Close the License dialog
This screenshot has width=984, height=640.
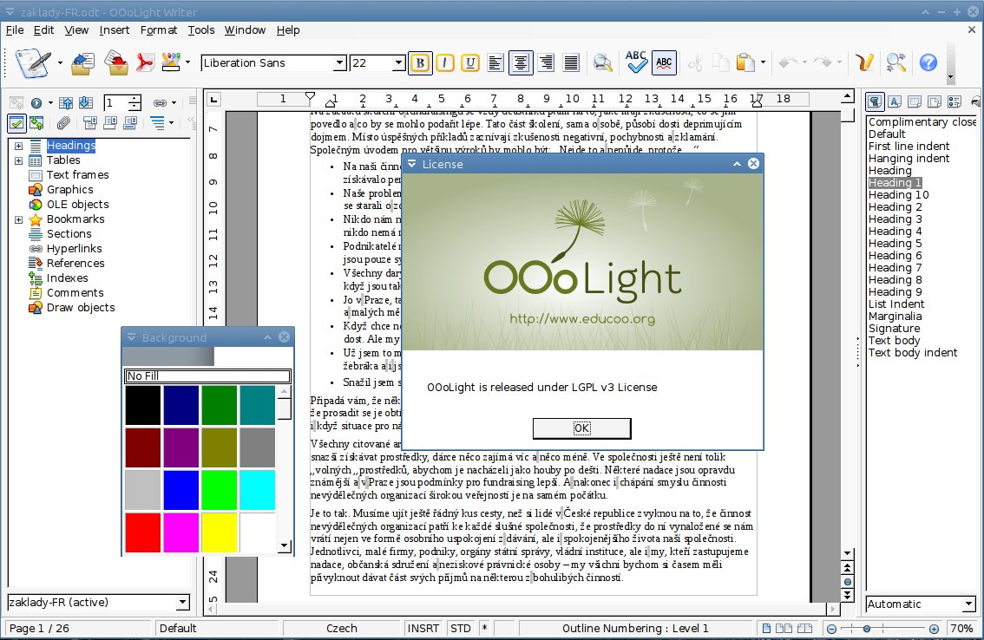point(754,164)
